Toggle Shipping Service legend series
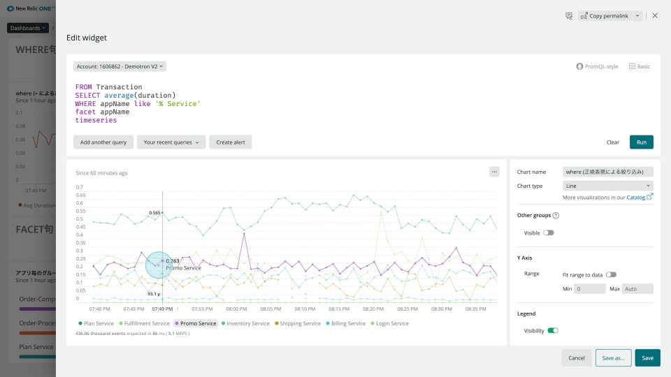This screenshot has width=671, height=377. click(x=298, y=323)
